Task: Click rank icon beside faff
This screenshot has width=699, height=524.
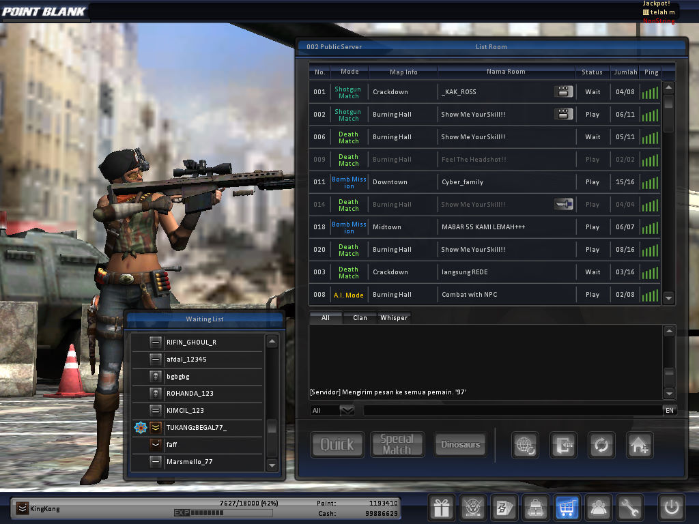Action: (156, 445)
